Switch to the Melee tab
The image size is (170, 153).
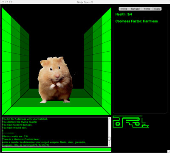[x=124, y=9]
